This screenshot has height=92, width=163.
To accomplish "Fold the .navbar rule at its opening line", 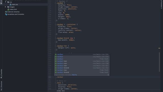I will (56, 3).
